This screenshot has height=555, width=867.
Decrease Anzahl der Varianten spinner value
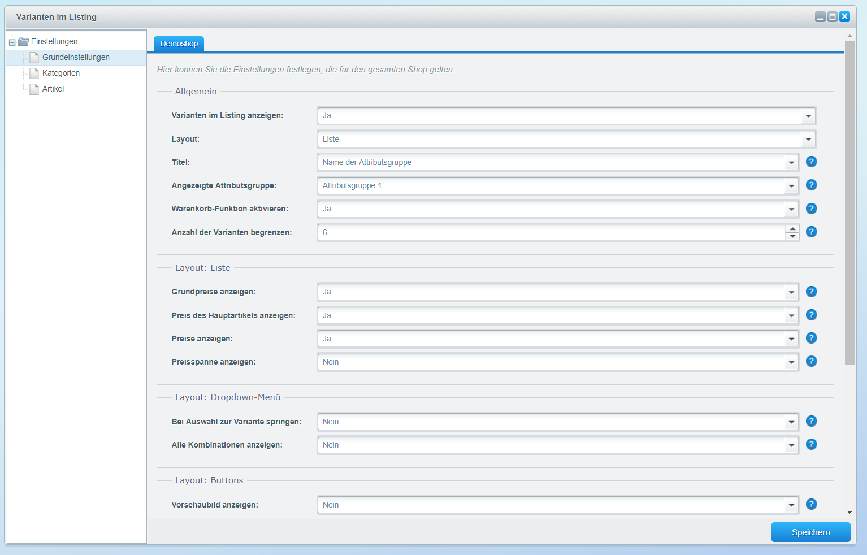[x=792, y=236]
